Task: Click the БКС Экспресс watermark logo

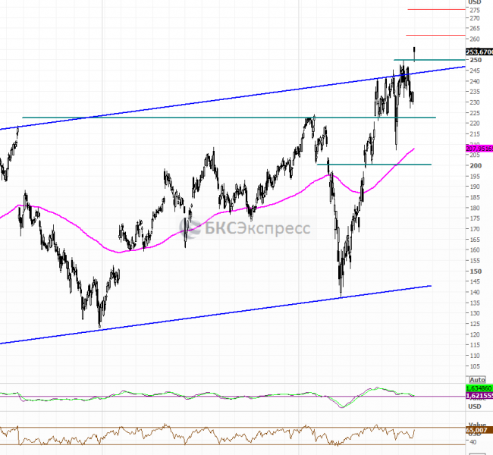Action: click(x=243, y=227)
